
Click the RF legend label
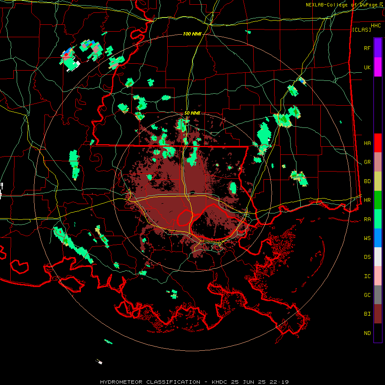367,48
